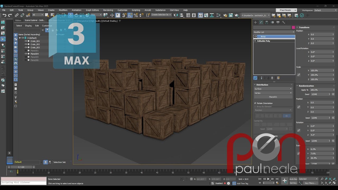Open the Vertex distribution dropdown
338x190 pixels.
point(273,93)
